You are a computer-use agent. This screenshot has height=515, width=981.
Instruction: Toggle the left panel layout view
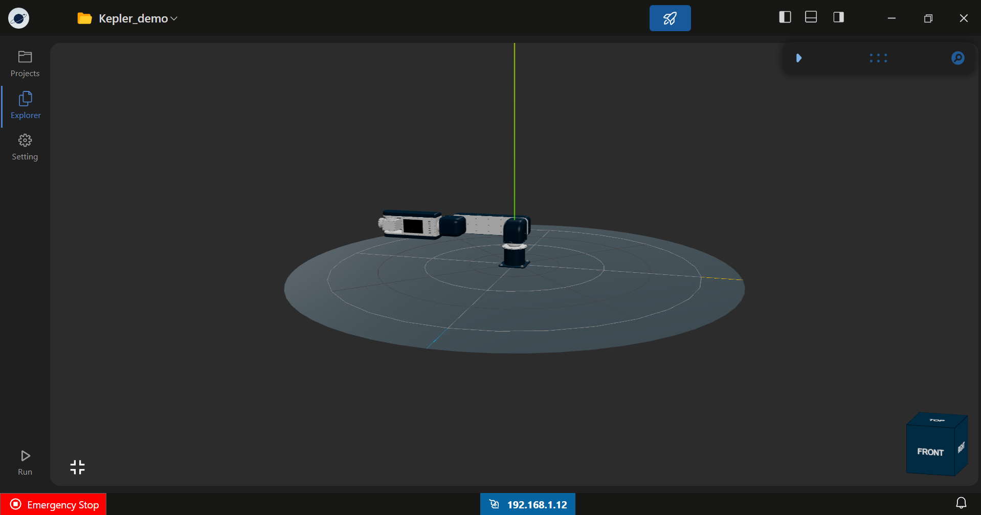785,17
